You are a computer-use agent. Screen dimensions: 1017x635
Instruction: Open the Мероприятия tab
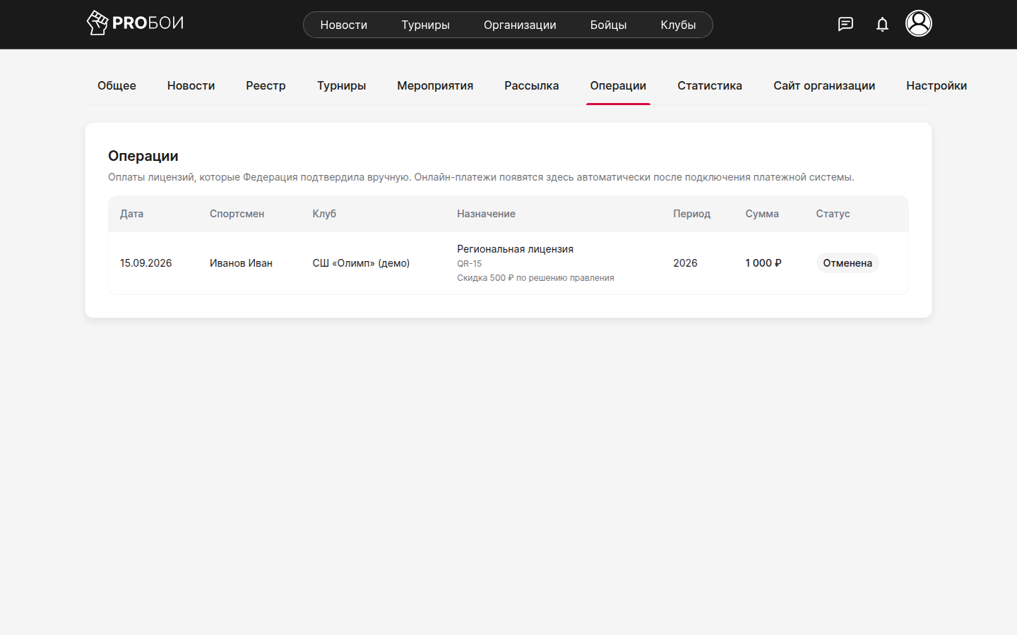(x=435, y=85)
